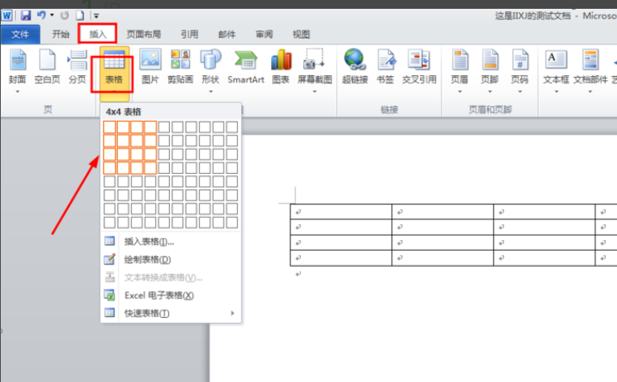The image size is (617, 382).
Task: Open Clip Art (剪贴画)
Action: tap(180, 66)
